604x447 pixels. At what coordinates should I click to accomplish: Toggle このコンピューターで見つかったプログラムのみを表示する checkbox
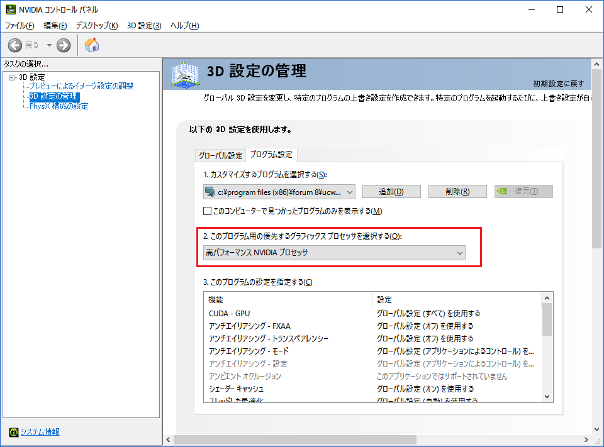(207, 211)
